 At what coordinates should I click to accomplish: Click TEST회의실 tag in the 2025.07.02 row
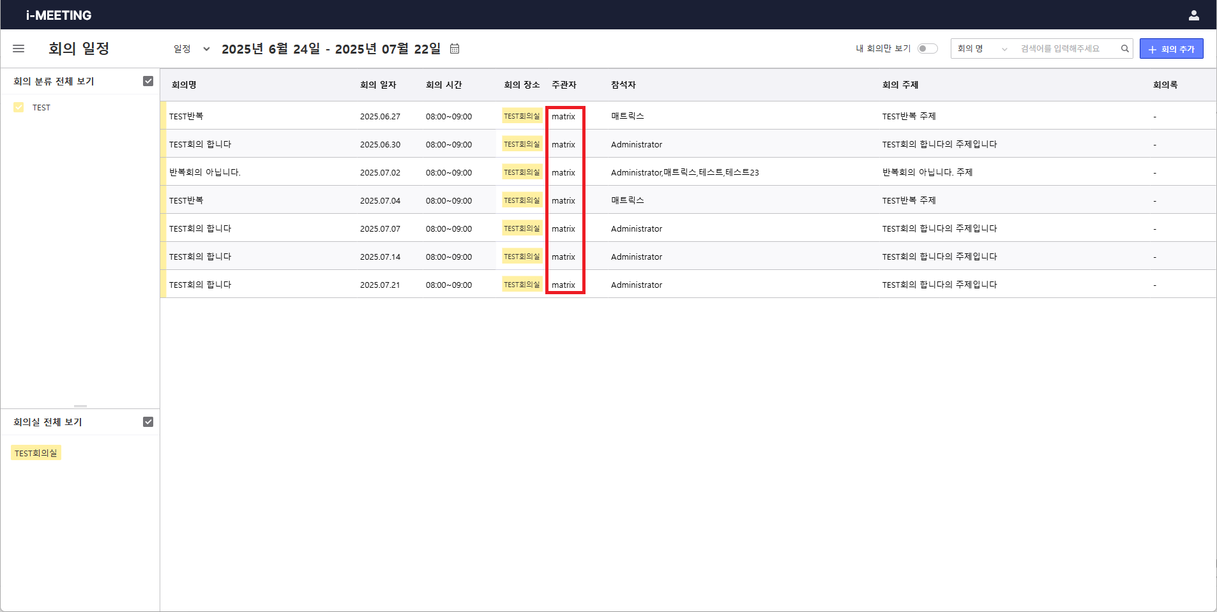[522, 172]
